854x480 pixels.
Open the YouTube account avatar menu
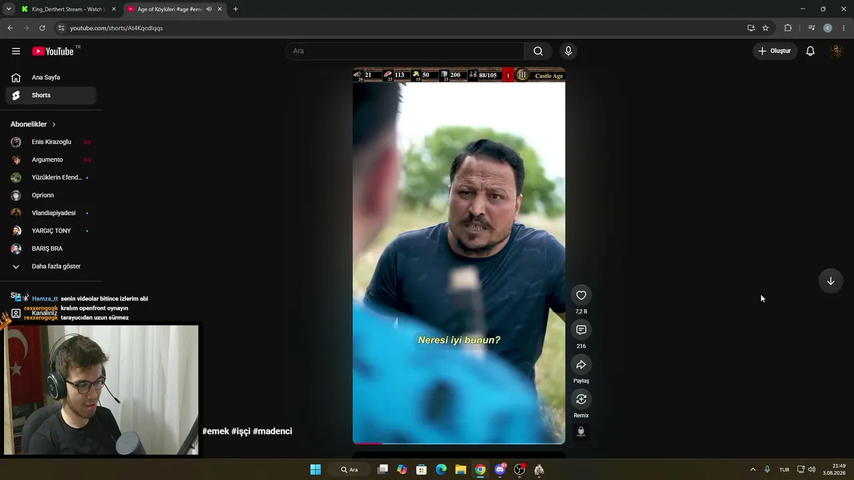coord(836,51)
